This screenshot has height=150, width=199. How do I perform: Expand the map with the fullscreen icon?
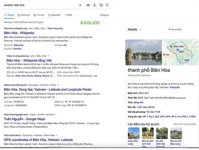point(195,43)
